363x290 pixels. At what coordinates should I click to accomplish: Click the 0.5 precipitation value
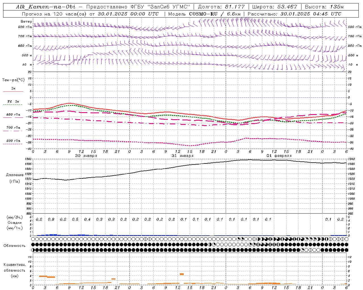pos(75,219)
